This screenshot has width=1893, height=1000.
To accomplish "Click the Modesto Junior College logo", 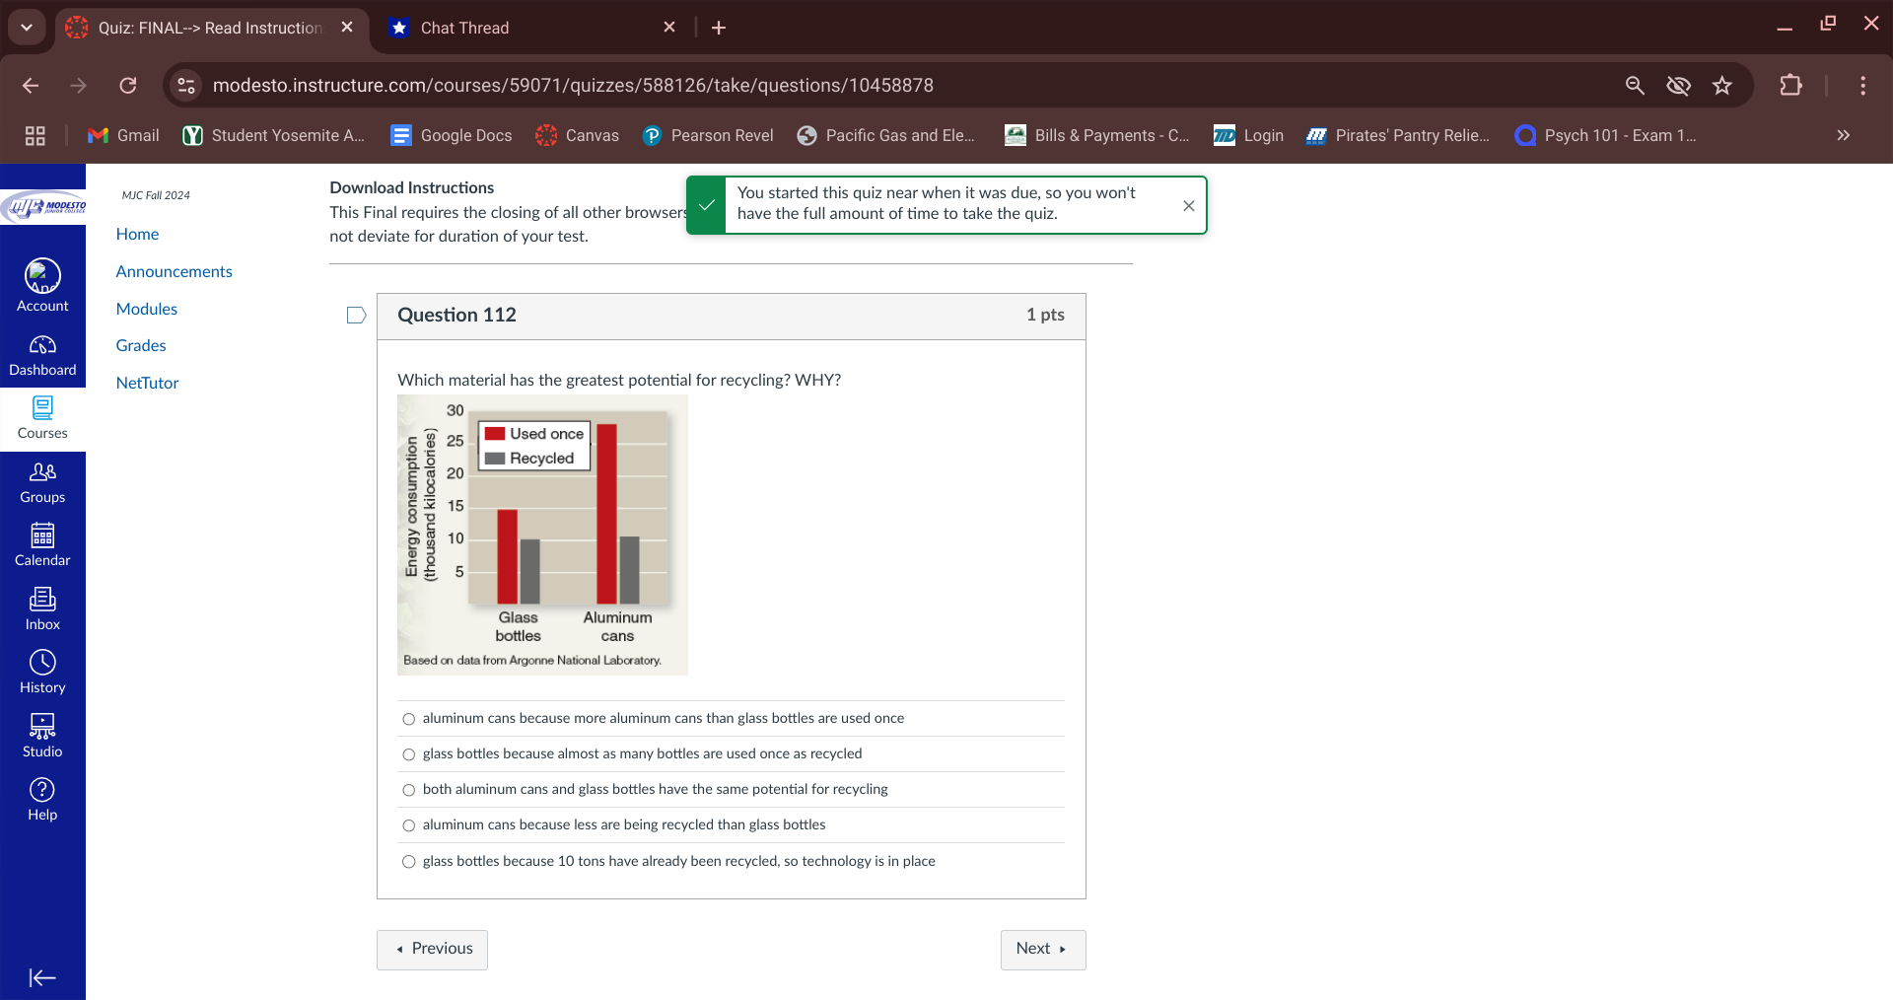I will [x=42, y=207].
